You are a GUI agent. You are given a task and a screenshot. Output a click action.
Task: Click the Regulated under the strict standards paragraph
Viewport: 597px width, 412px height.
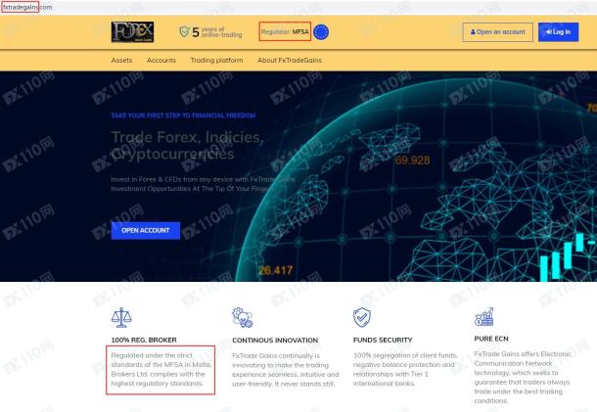[x=161, y=369]
